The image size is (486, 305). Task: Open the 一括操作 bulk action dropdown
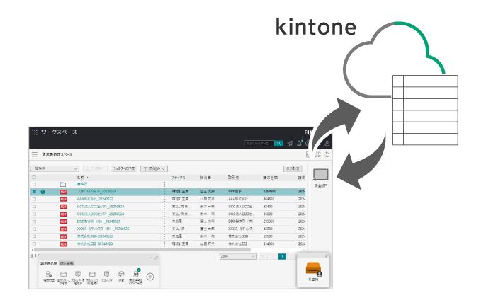(x=55, y=168)
